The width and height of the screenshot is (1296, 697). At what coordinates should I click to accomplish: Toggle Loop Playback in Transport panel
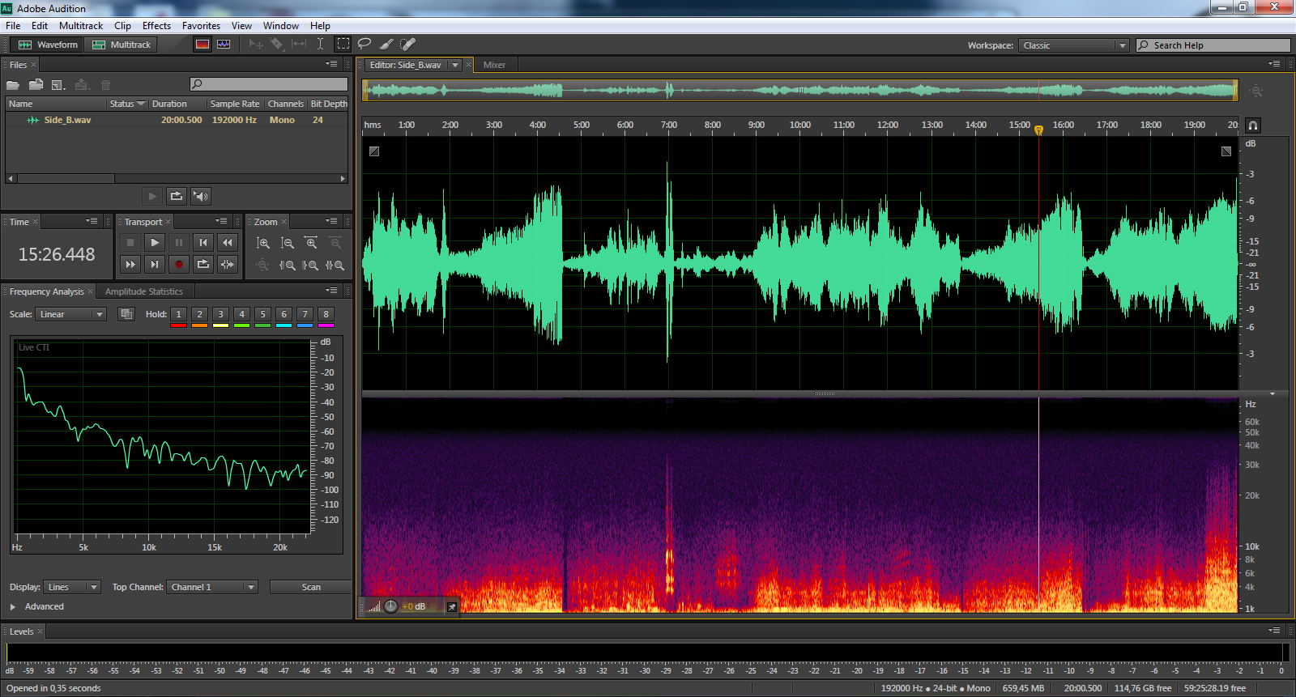[203, 264]
